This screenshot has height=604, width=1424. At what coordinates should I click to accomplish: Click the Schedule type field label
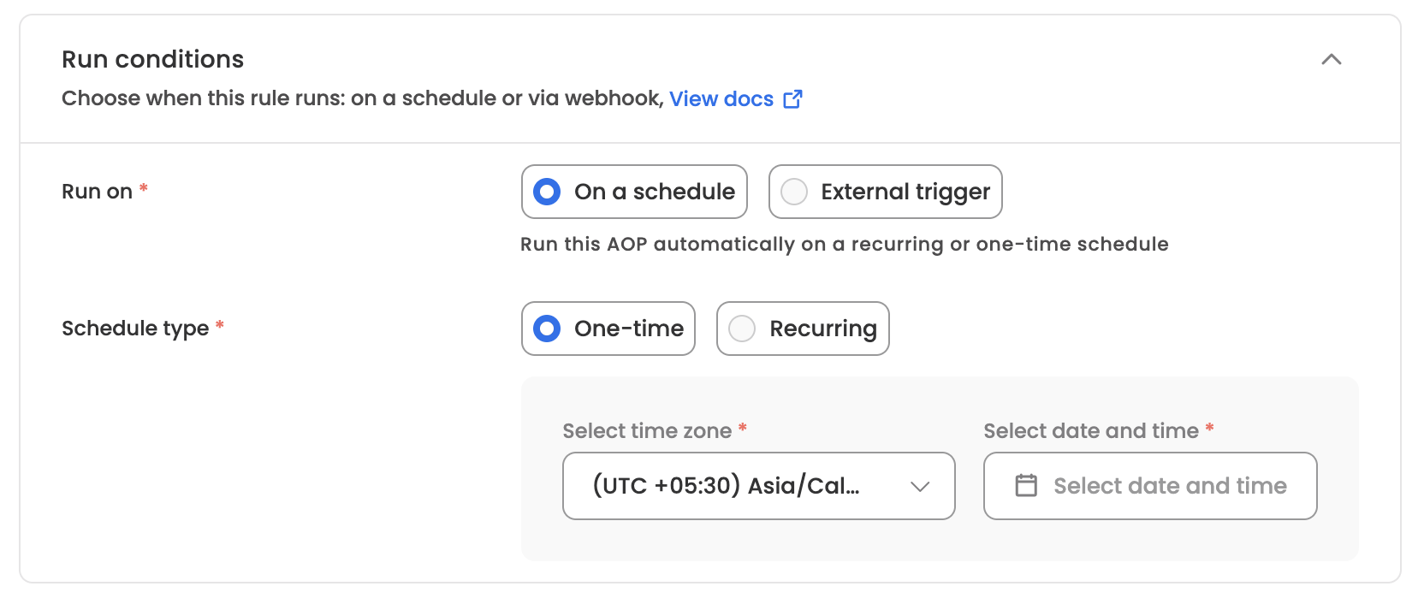(x=135, y=329)
